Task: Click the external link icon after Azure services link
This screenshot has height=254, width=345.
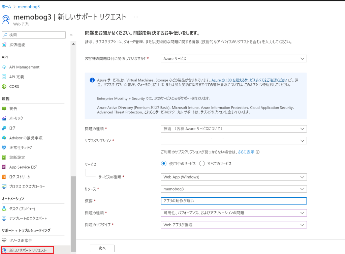Action: (290, 80)
